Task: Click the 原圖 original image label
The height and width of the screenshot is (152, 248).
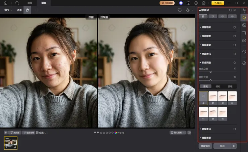Action: click(91, 17)
